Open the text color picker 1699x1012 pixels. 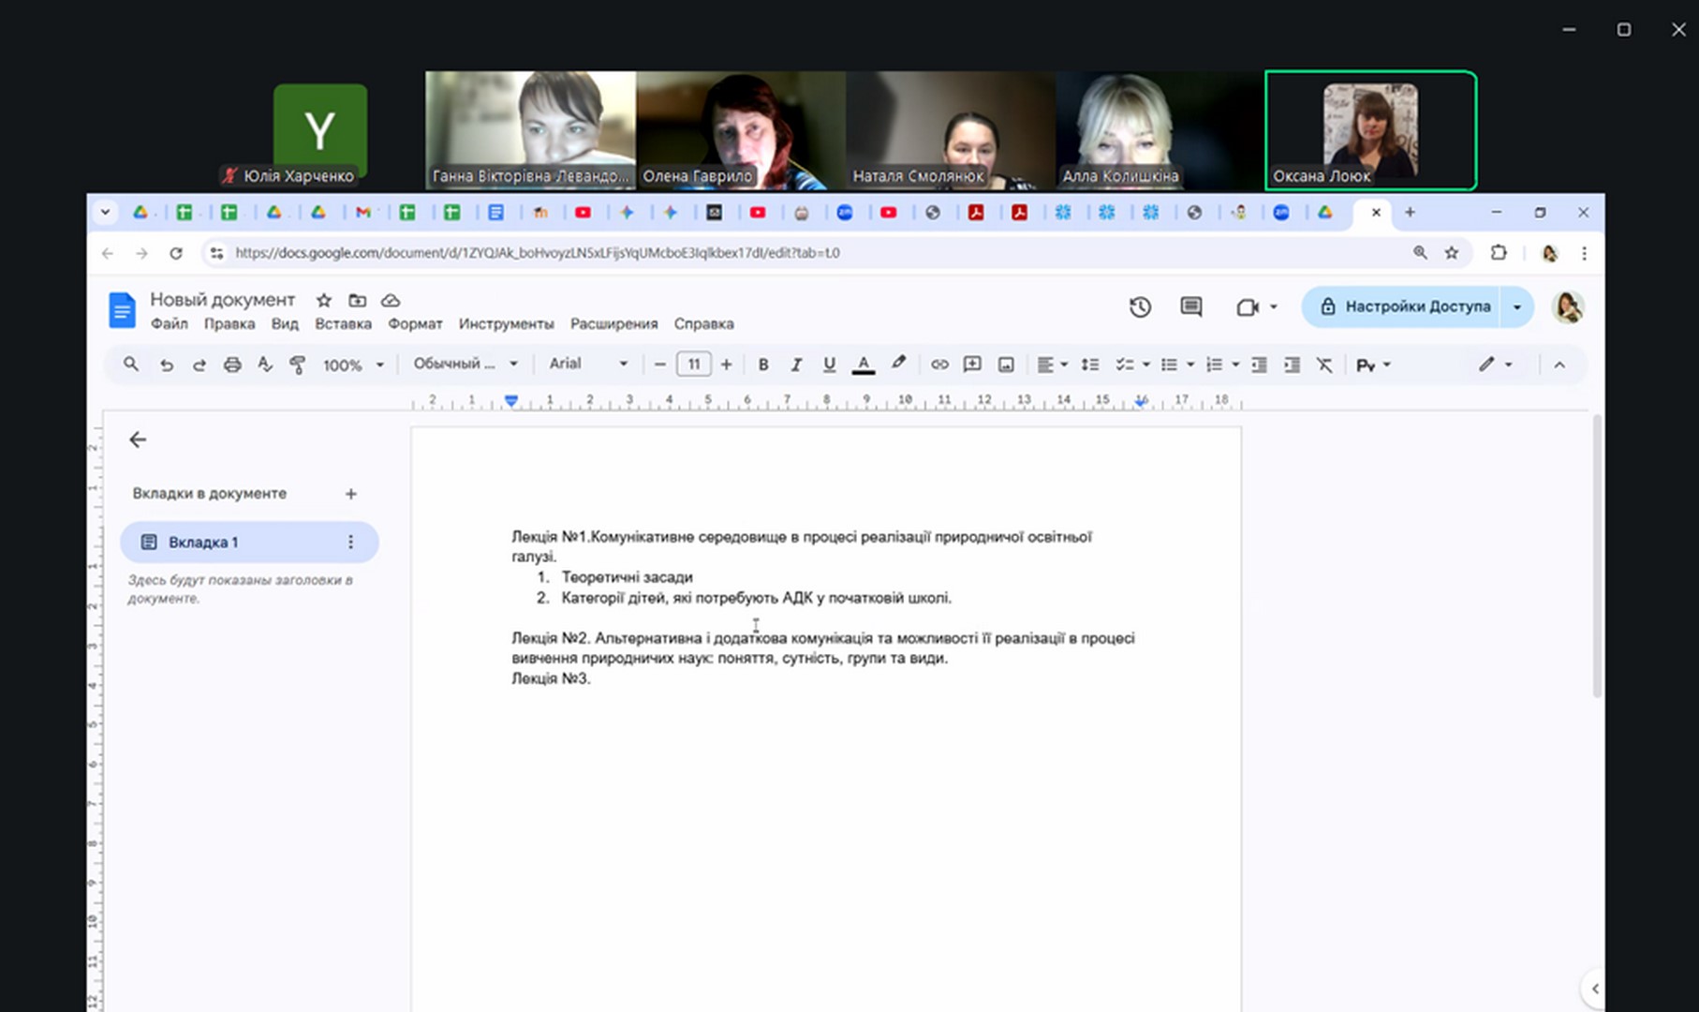click(864, 365)
